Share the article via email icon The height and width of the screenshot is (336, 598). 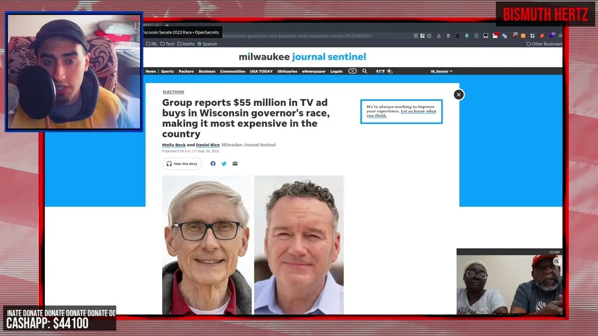click(235, 164)
